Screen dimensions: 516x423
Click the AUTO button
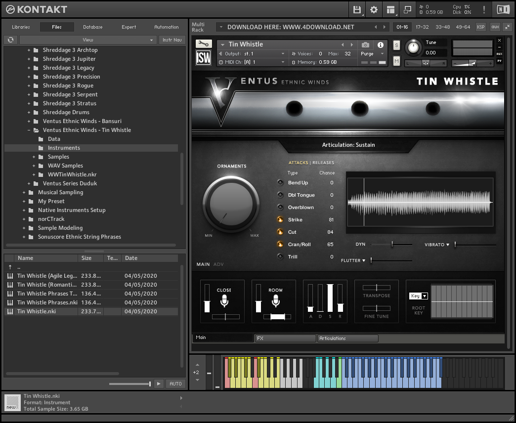point(175,383)
